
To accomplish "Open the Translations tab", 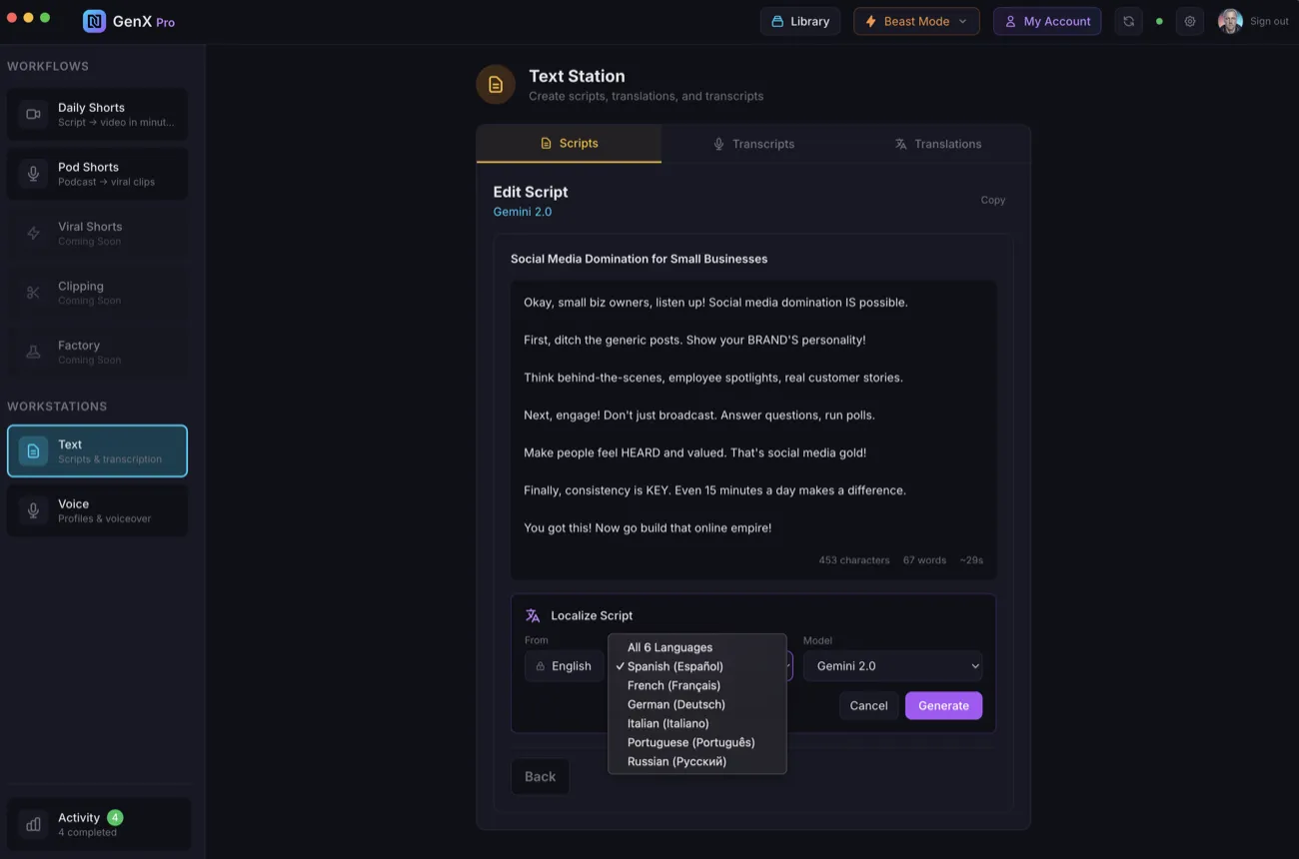I will pyautogui.click(x=937, y=143).
